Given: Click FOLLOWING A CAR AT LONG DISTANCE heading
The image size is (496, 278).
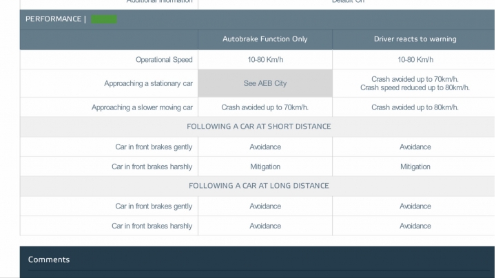Looking at the screenshot, I should click(259, 186).
